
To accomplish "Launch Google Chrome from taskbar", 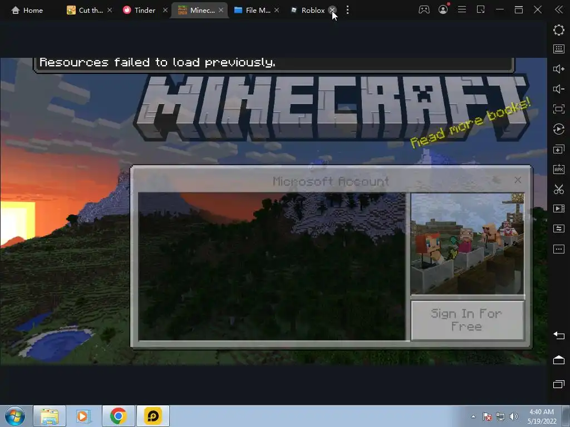I will click(118, 416).
